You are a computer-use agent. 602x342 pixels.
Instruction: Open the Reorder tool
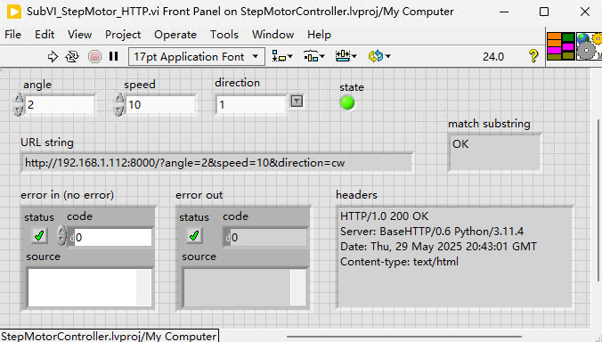click(379, 56)
